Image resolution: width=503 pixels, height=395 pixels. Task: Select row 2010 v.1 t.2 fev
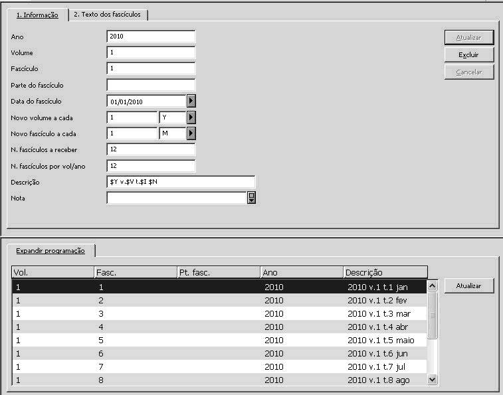point(219,301)
